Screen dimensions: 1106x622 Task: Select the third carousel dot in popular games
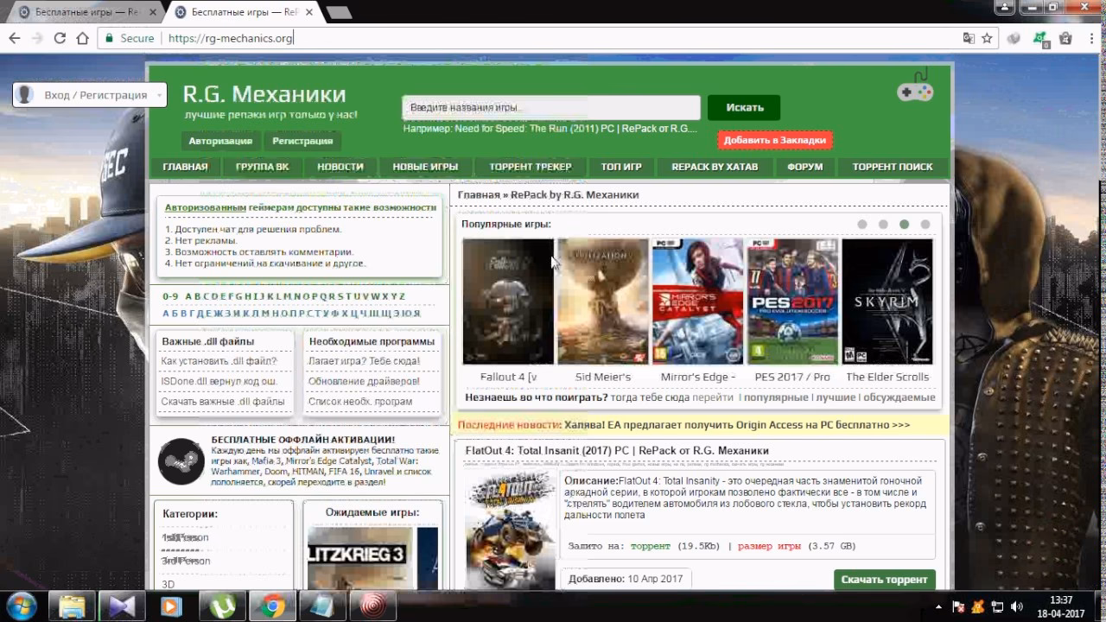click(x=904, y=225)
